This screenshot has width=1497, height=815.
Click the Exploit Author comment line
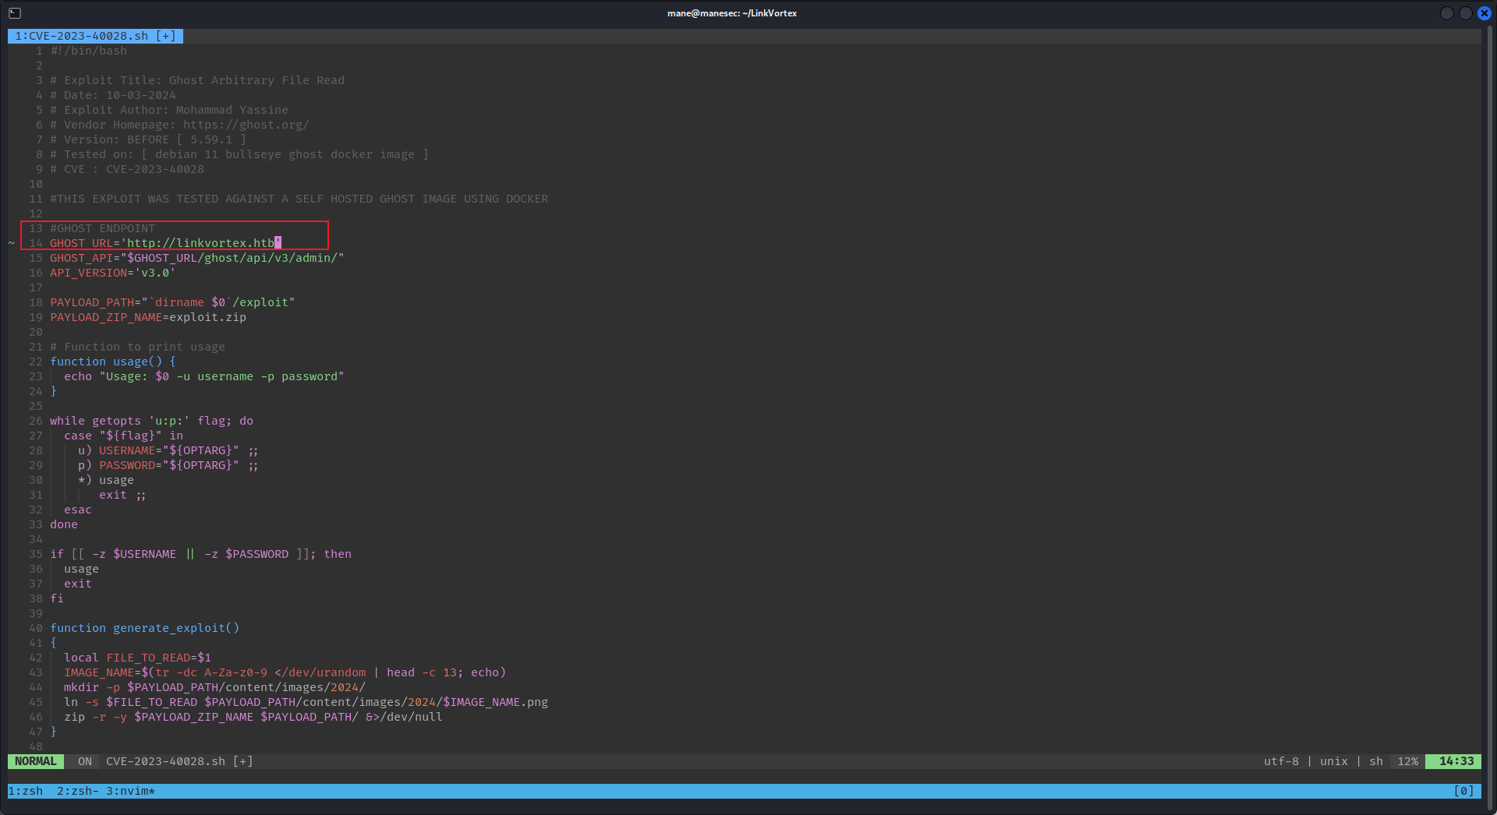click(x=169, y=110)
